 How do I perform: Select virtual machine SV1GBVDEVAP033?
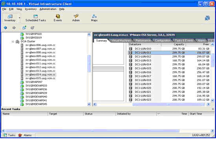tap(36, 86)
